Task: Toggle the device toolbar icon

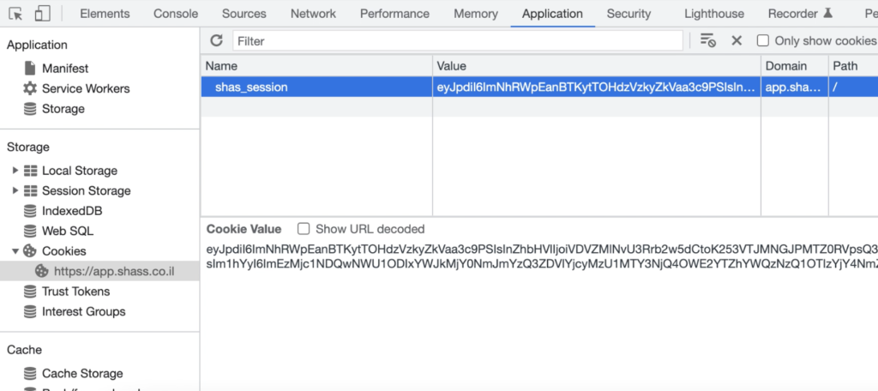Action: coord(42,14)
